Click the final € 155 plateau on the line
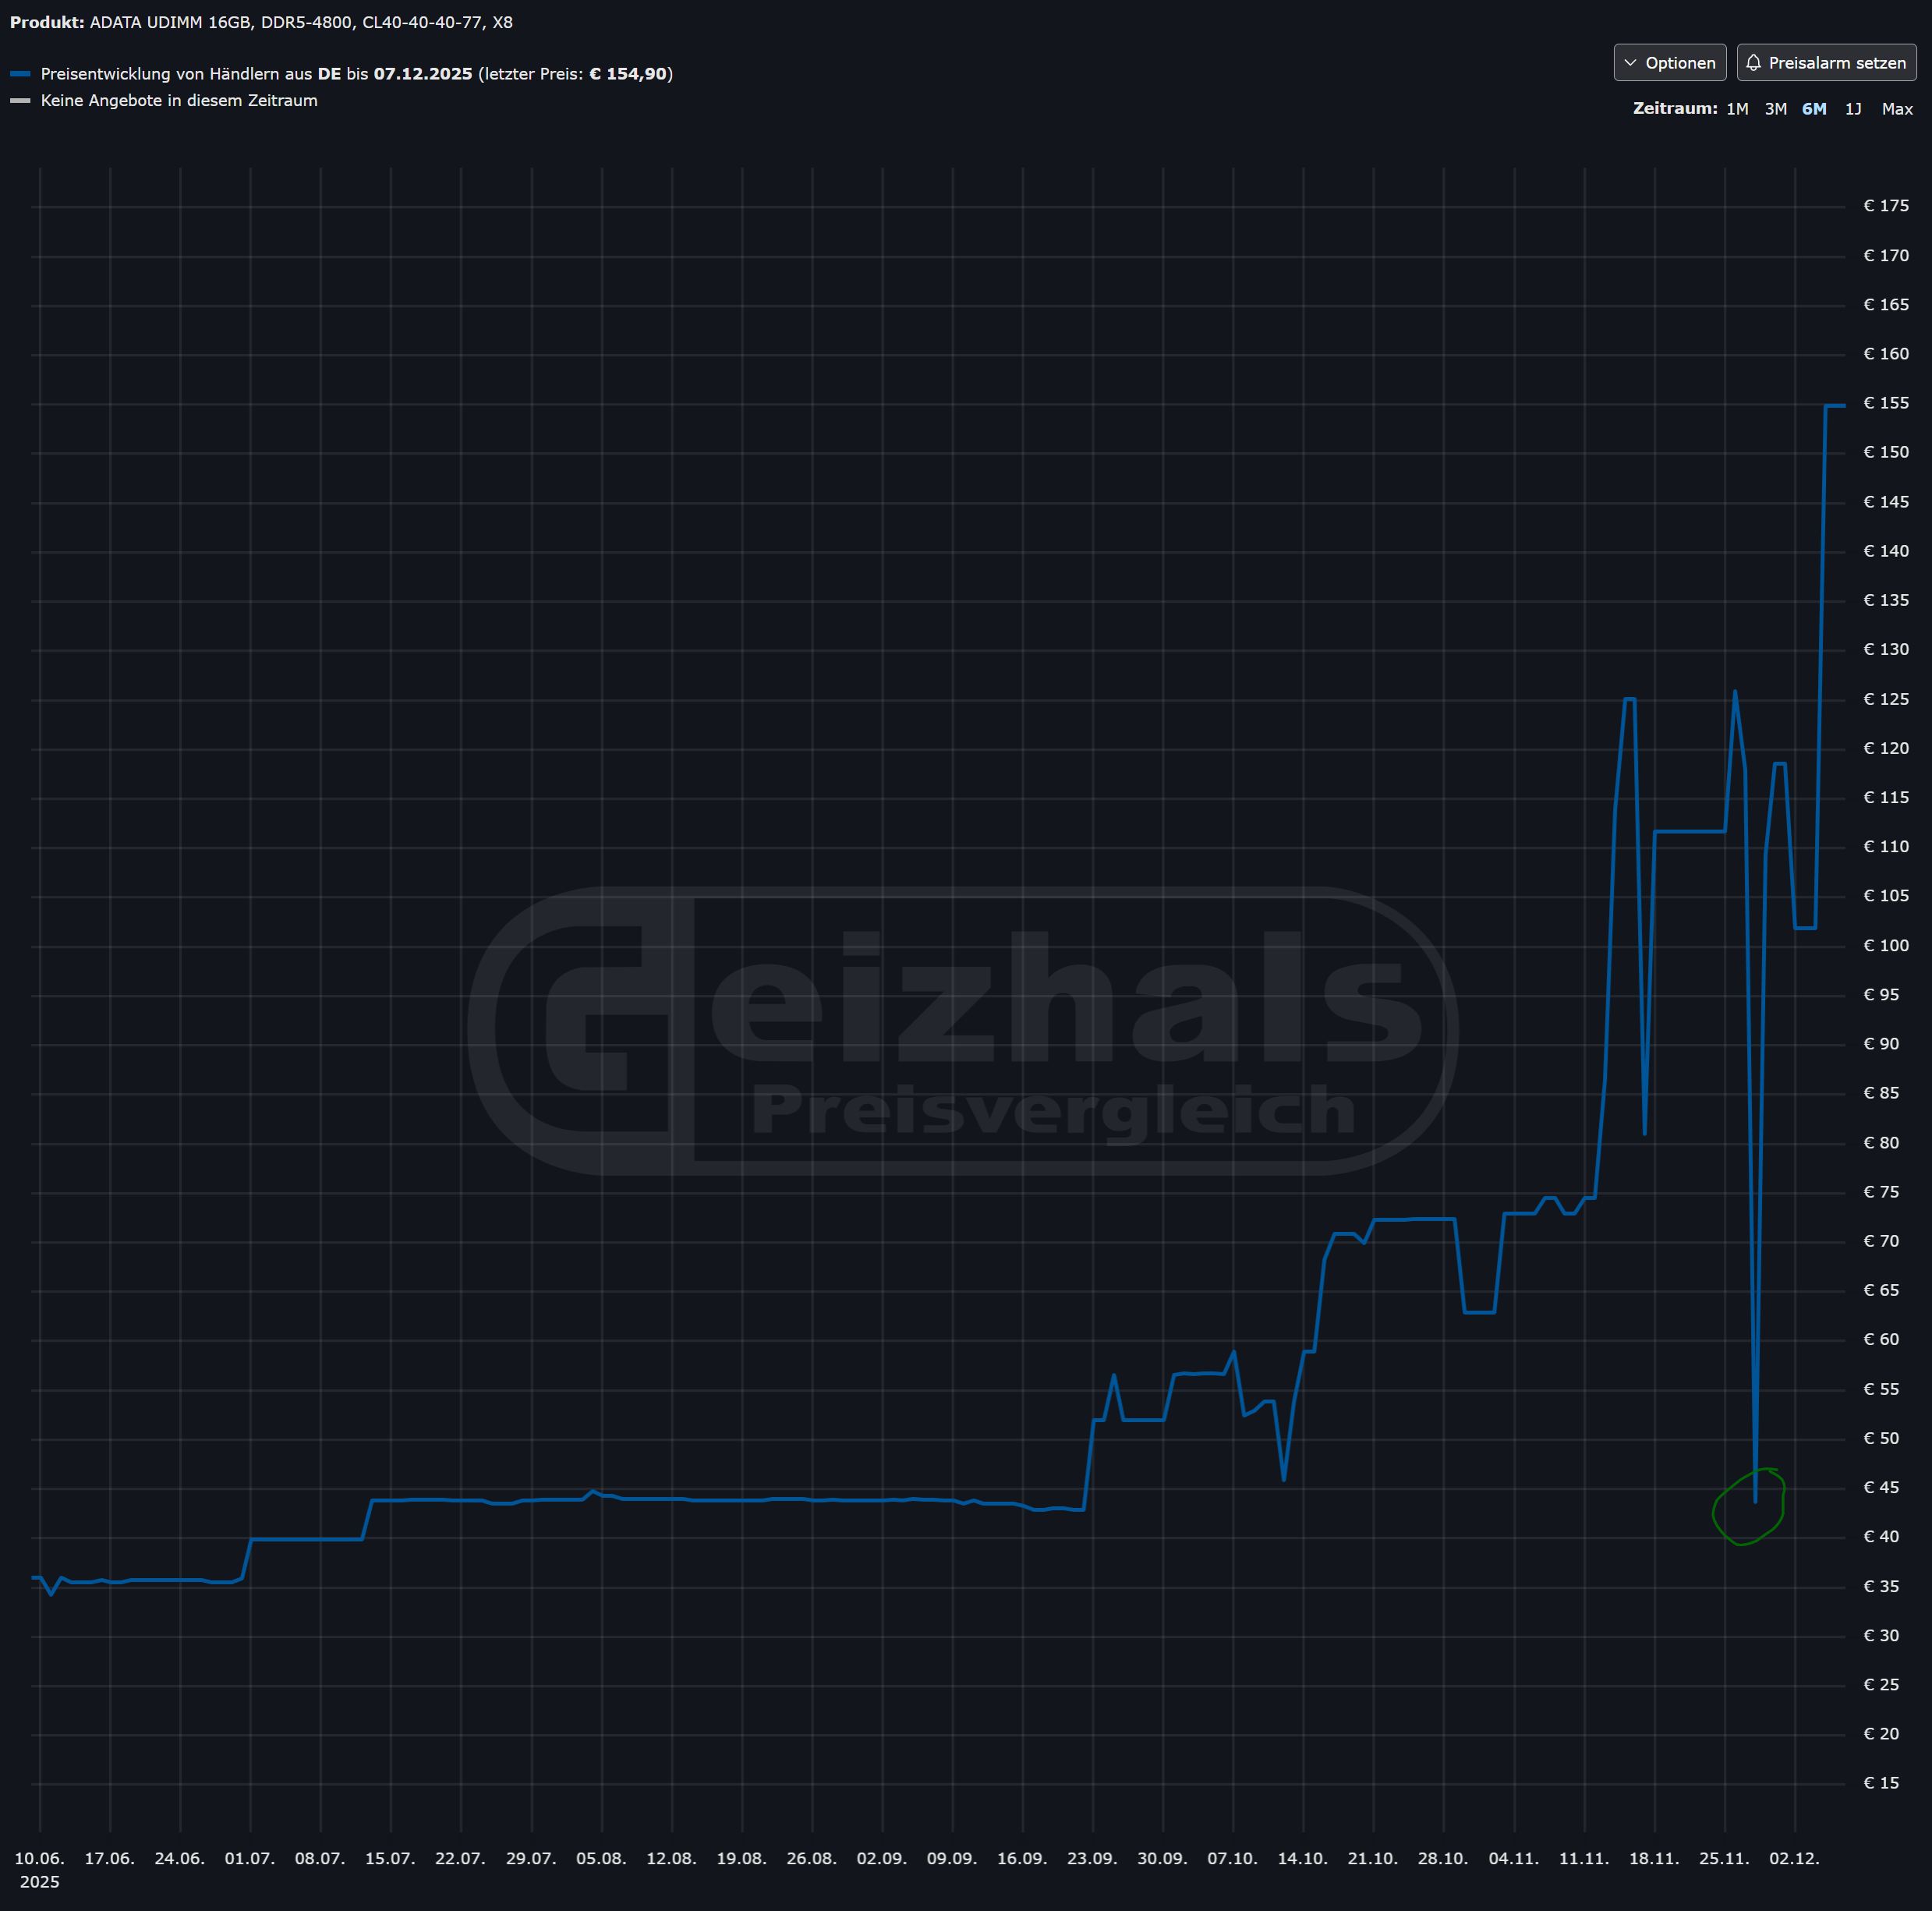Viewport: 1932px width, 1911px height. 1834,406
